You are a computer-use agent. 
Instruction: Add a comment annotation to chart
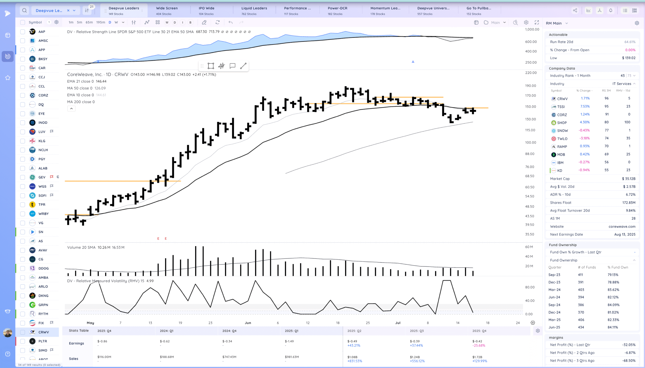click(232, 66)
